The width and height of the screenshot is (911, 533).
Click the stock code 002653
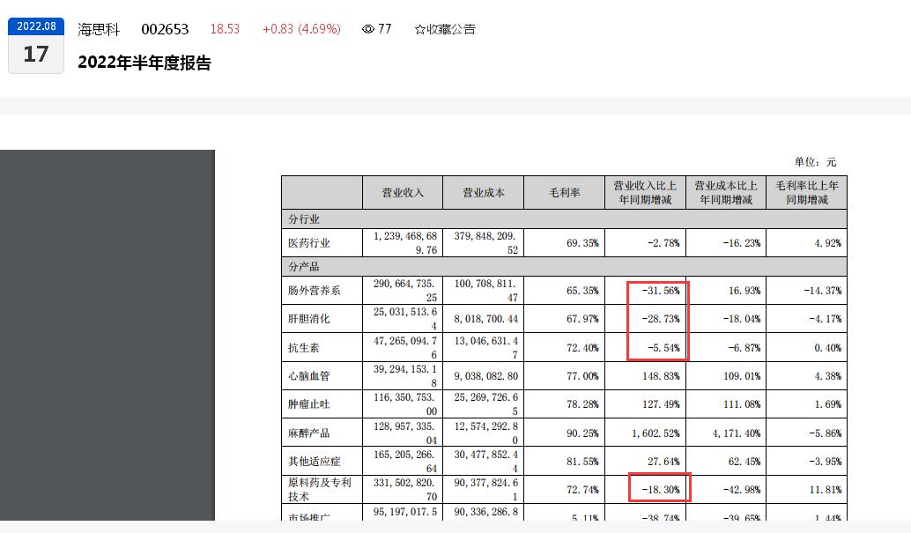(x=164, y=28)
